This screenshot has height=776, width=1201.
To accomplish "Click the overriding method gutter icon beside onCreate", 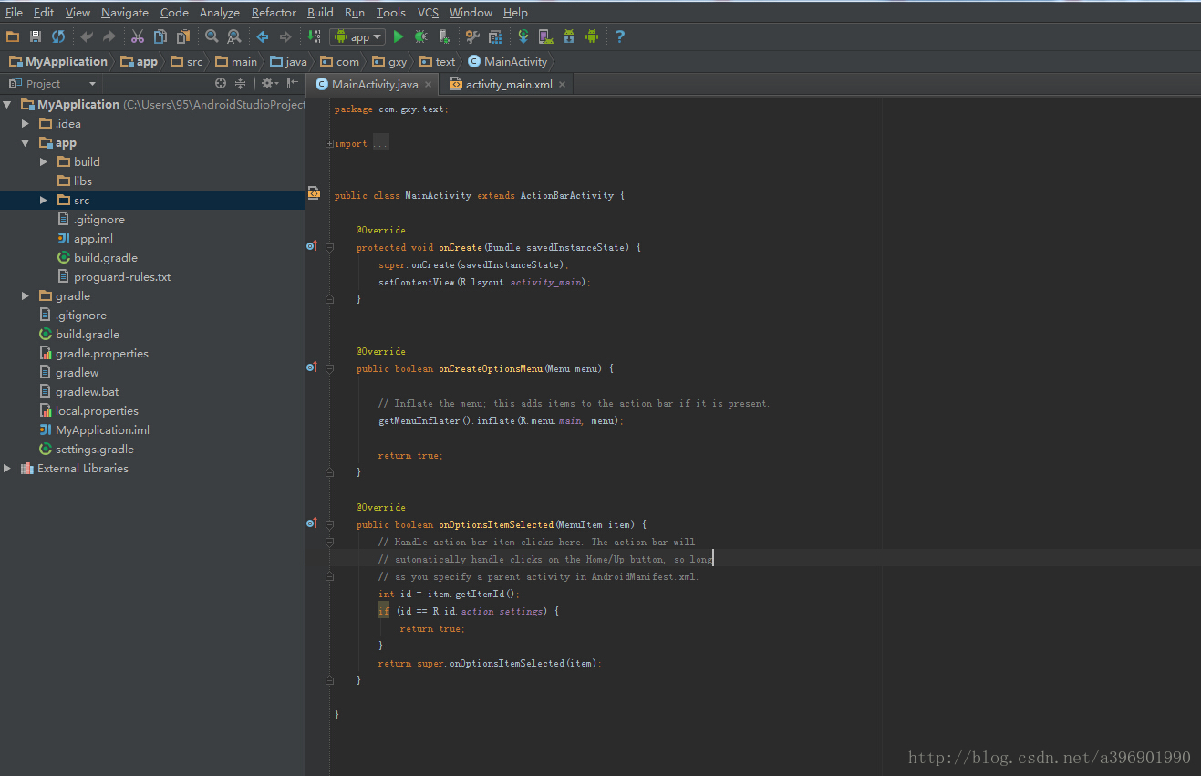I will 311,246.
